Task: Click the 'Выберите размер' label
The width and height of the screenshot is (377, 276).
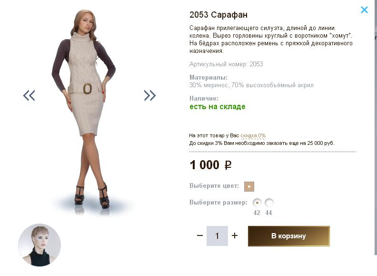Action: [218, 202]
